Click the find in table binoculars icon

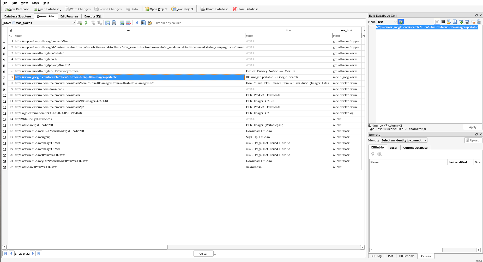143,23
